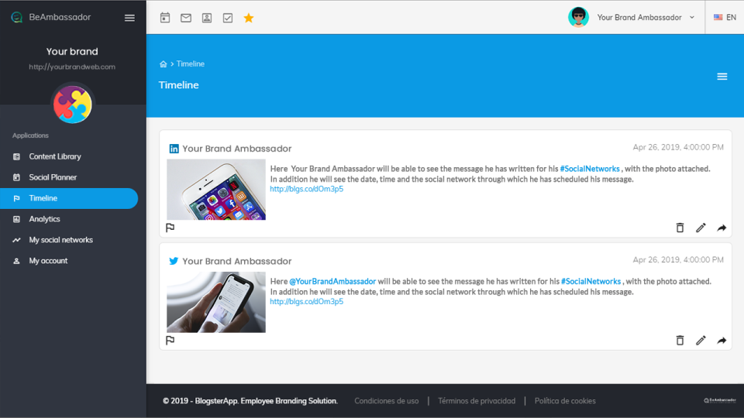Share the LinkedIn post using arrow icon

(x=722, y=228)
